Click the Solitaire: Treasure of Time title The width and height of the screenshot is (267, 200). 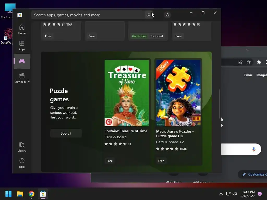click(x=126, y=131)
